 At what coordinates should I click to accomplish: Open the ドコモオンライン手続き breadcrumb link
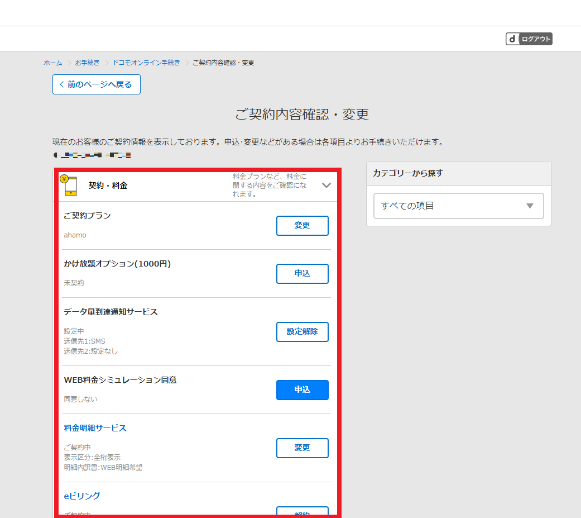(x=146, y=63)
